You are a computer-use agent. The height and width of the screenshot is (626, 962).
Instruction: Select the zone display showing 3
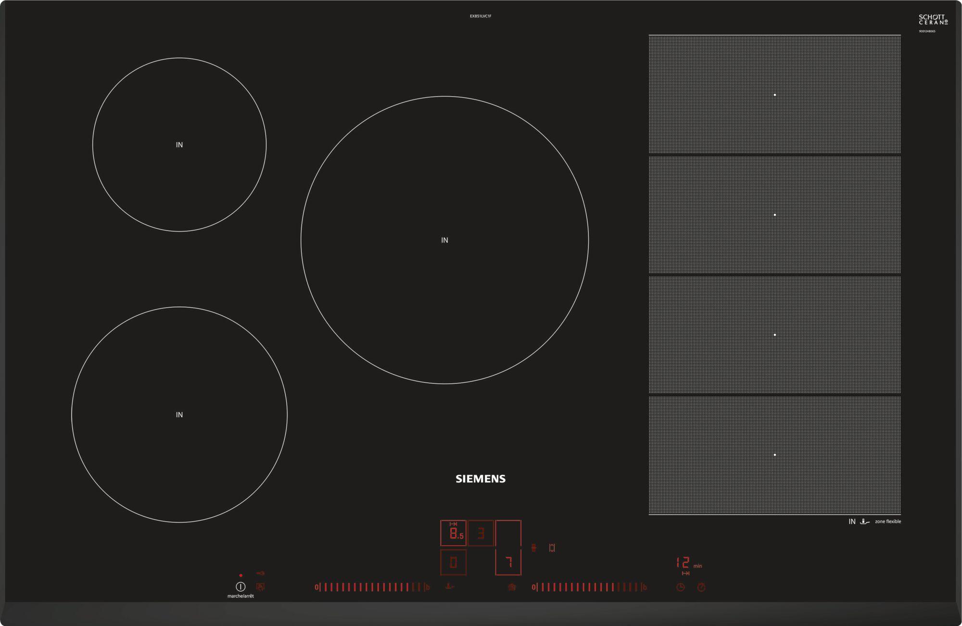point(481,533)
